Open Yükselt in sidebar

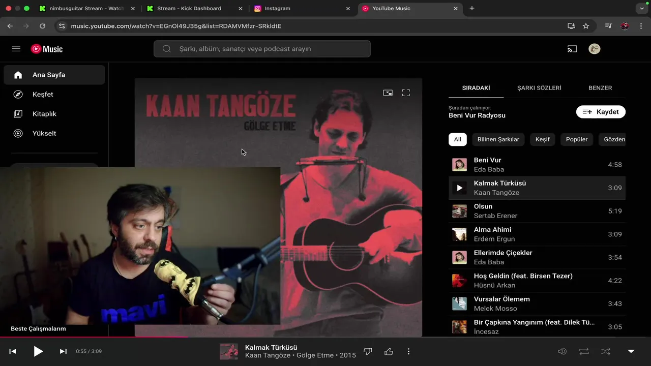click(54, 133)
